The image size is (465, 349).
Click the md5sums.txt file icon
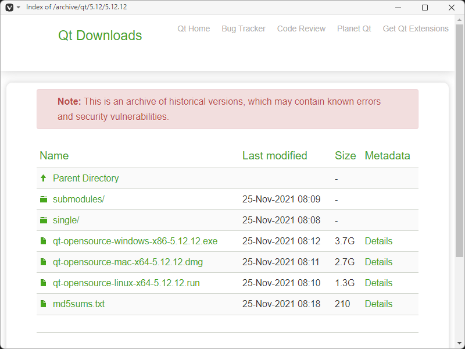pyautogui.click(x=43, y=304)
